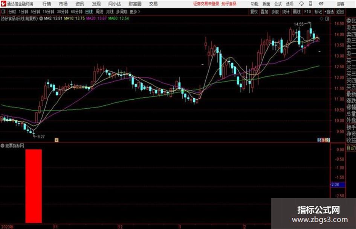Switch to the 周线 period tab
356x229 pixels.
[x=99, y=12]
